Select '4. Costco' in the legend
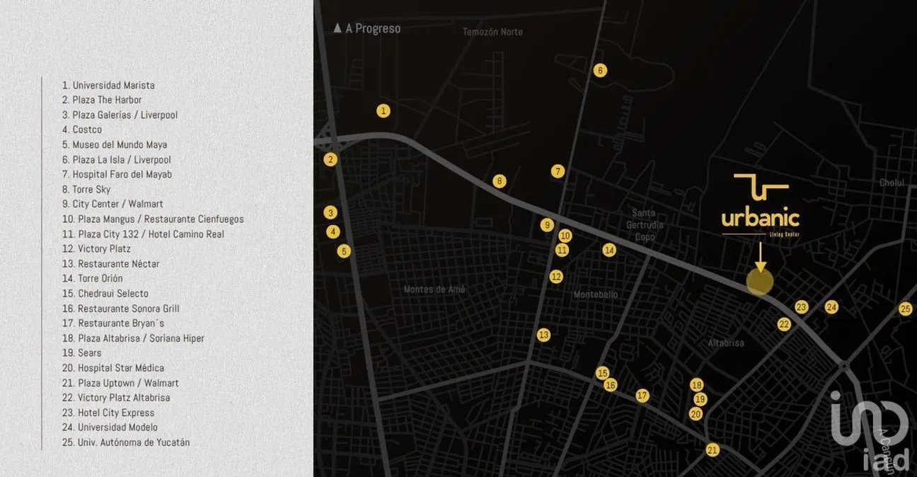917x477 pixels. pyautogui.click(x=82, y=130)
